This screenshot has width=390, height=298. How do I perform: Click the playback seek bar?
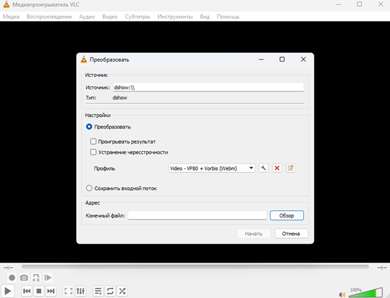[195, 267]
